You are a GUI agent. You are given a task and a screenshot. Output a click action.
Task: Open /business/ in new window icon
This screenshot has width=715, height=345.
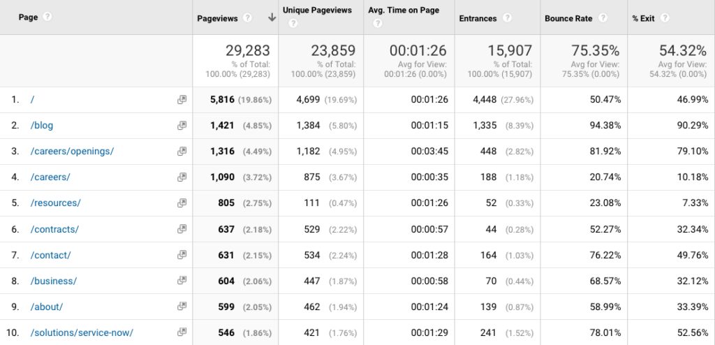(182, 281)
